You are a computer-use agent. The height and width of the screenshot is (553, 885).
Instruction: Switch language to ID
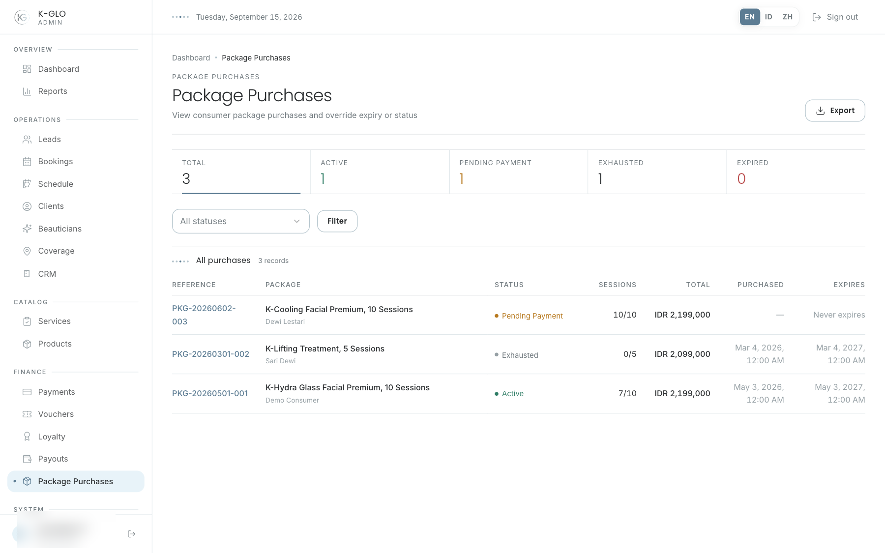(x=768, y=17)
